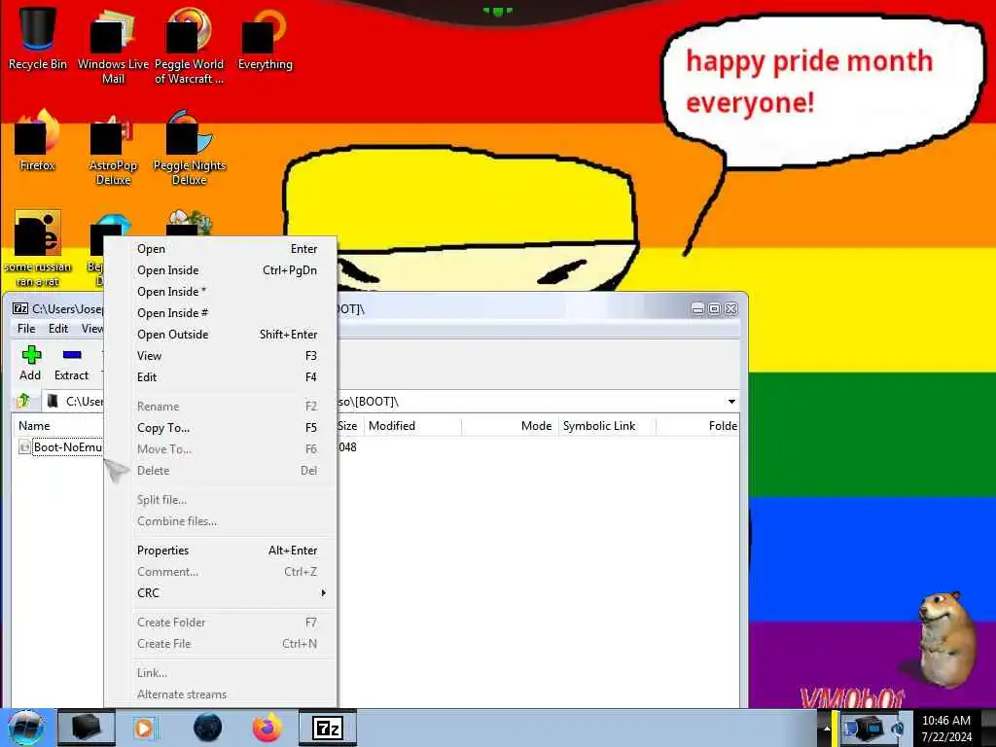The height and width of the screenshot is (747, 996).
Task: Open Recycle Bin desktop icon
Action: pos(38,39)
